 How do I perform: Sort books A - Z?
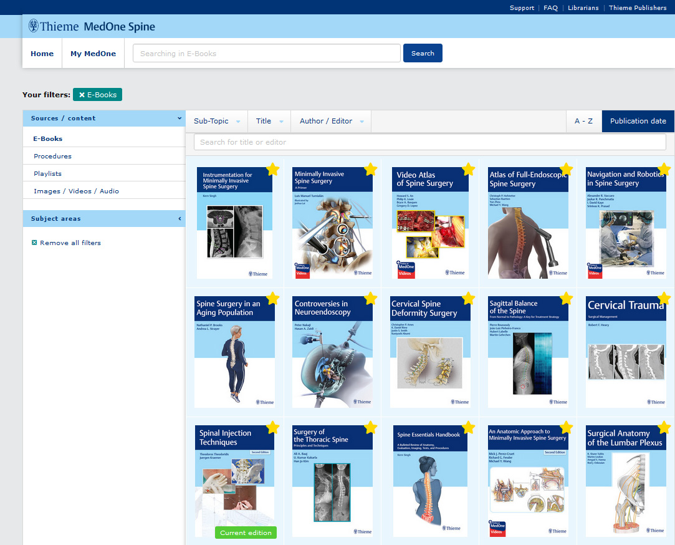click(x=584, y=121)
